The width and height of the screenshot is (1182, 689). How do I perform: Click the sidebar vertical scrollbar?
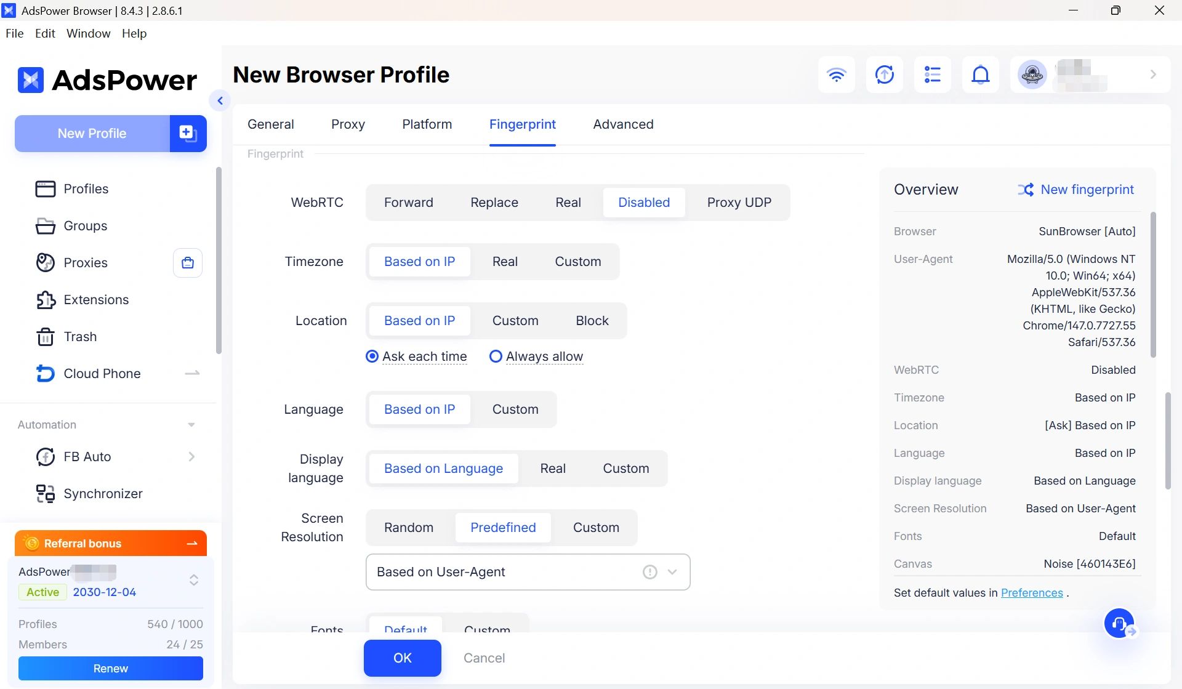(219, 260)
